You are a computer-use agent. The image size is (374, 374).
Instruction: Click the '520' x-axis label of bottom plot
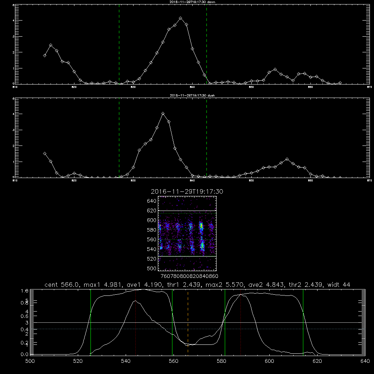click(78, 361)
